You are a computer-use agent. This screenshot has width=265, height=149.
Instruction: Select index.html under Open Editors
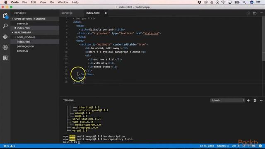pyautogui.click(x=24, y=28)
